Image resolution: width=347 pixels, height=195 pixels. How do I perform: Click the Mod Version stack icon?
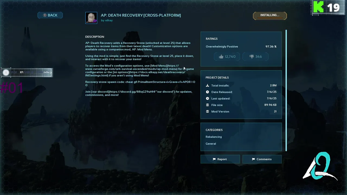tap(207, 112)
